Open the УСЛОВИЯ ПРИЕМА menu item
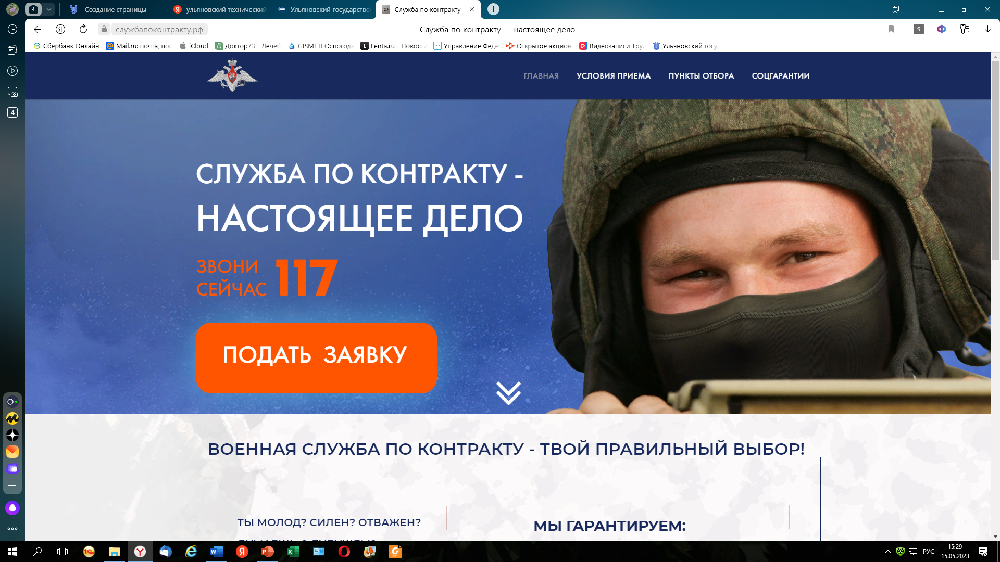 pos(614,76)
